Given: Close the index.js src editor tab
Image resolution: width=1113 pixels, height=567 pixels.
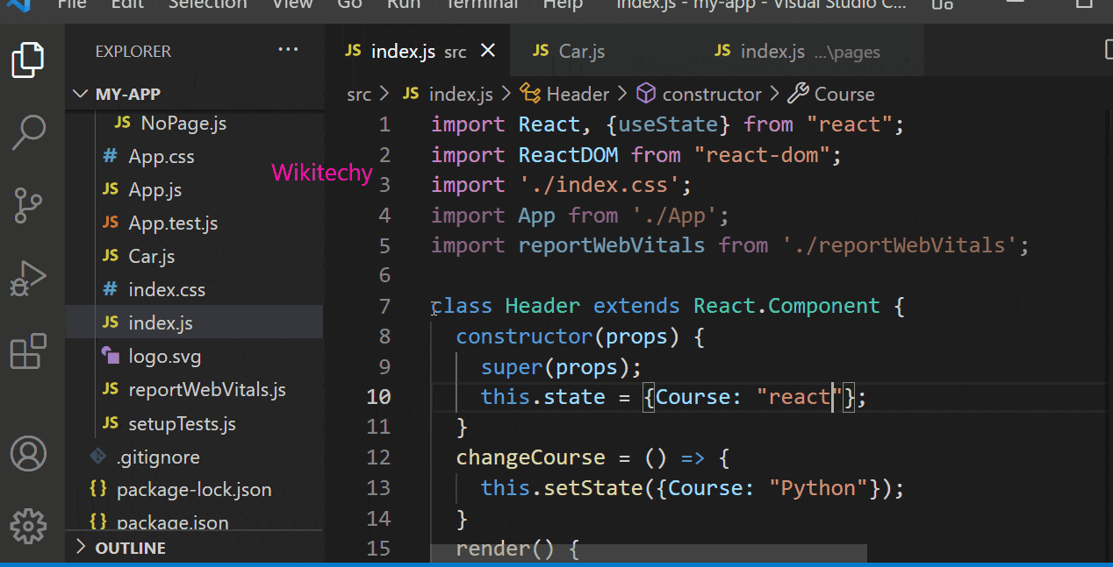Looking at the screenshot, I should click(488, 51).
